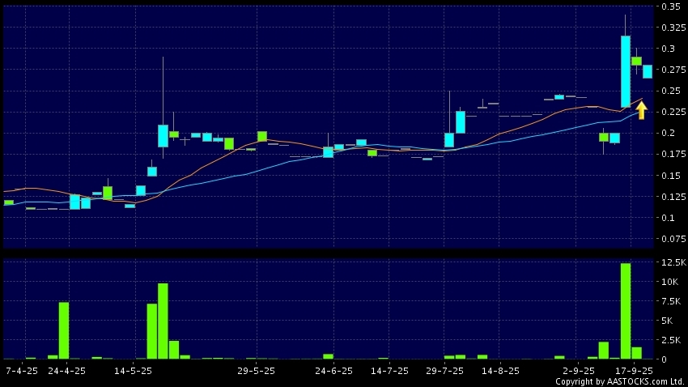Screen dimensions: 688x387
Task: Click the May volume bar reaching nearly 10K
Action: tap(163, 321)
